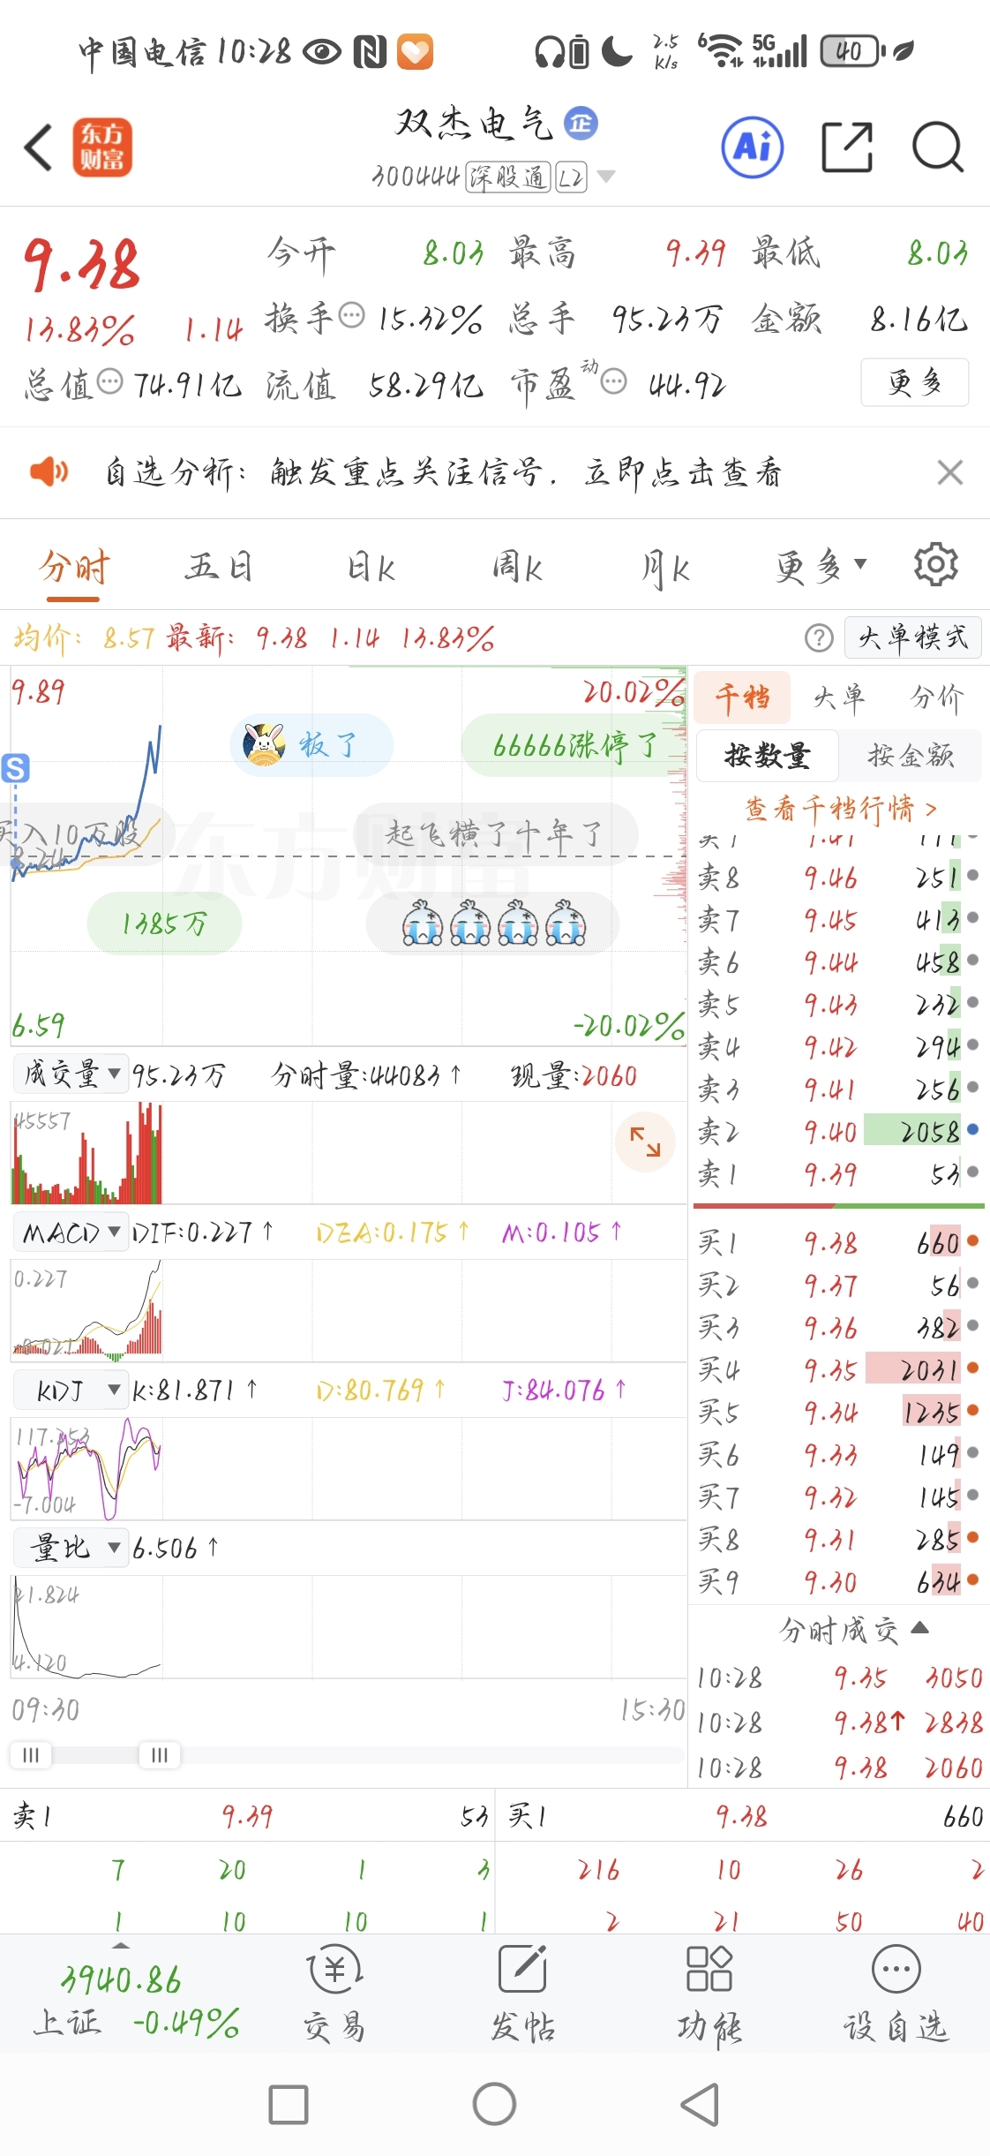This screenshot has width=990, height=2156.
Task: Tap the 1385万 comment bubble
Action: coord(164,923)
